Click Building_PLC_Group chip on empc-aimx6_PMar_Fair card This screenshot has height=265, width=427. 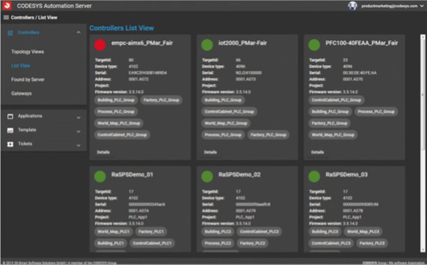coord(116,100)
